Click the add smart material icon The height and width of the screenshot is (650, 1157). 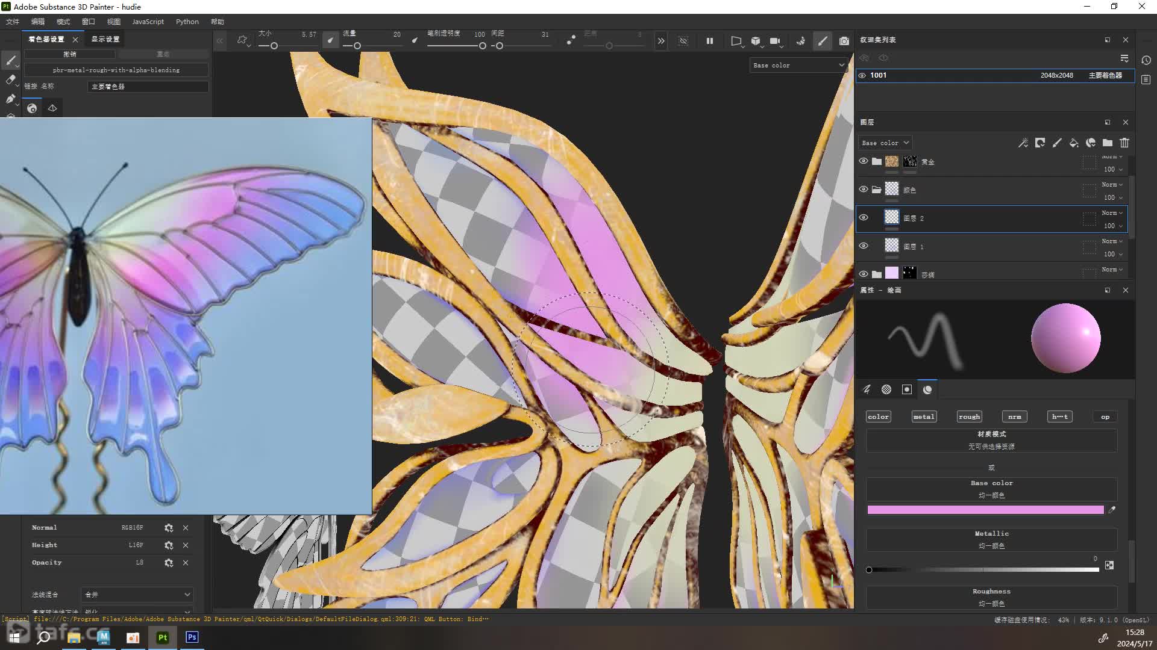click(x=1091, y=143)
